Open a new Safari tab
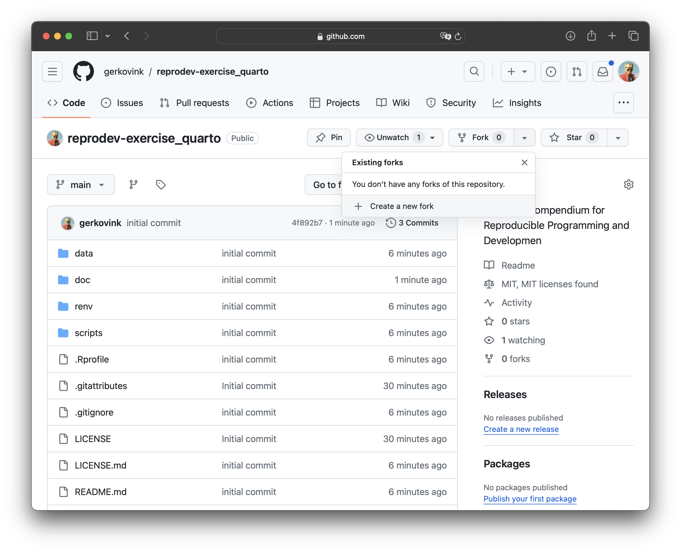 (x=612, y=36)
